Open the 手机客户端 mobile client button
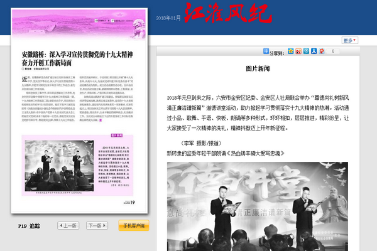This screenshot has height=251, width=377. click(133, 225)
